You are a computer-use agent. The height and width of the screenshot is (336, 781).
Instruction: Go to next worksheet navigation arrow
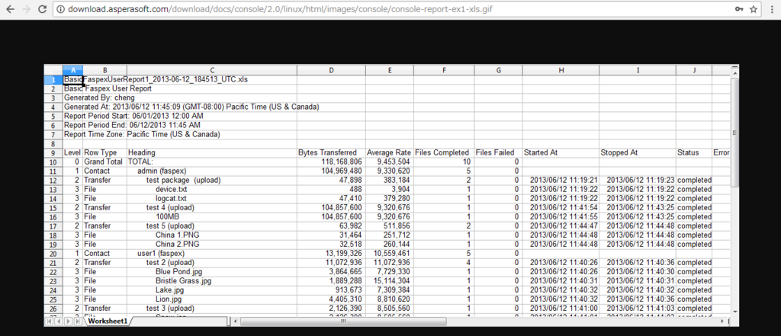click(x=67, y=322)
